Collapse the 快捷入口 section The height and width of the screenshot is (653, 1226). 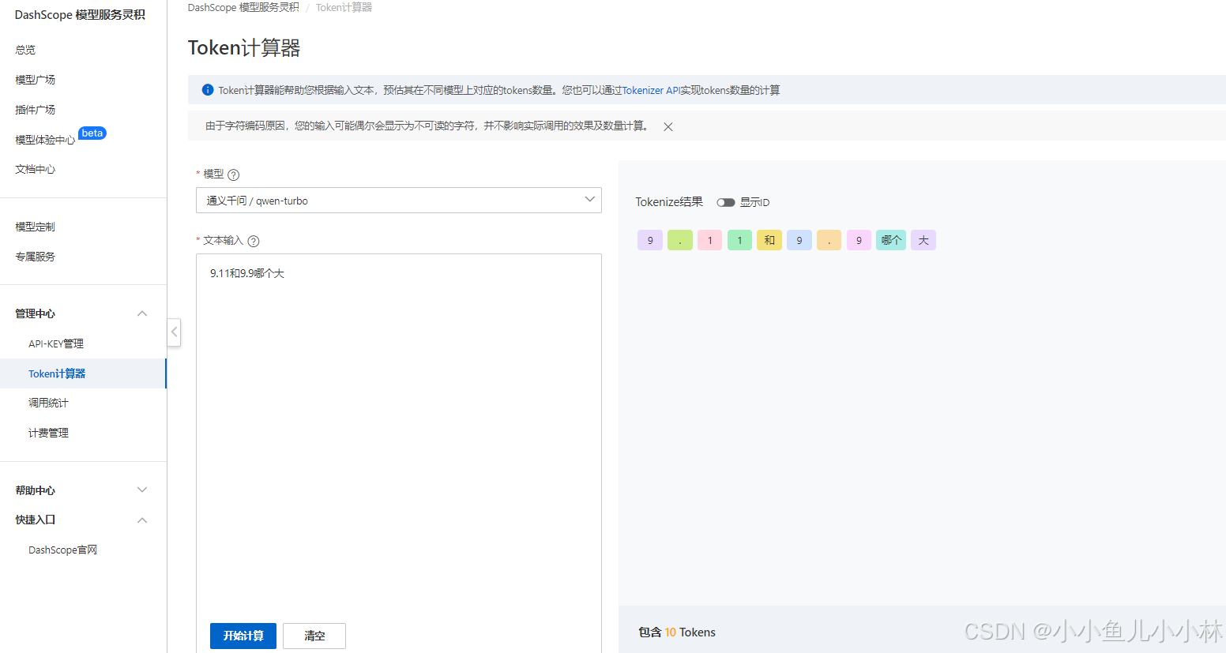pyautogui.click(x=142, y=520)
